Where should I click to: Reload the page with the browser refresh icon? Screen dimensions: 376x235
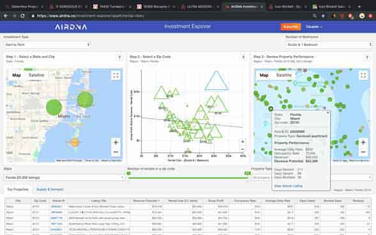[22, 16]
